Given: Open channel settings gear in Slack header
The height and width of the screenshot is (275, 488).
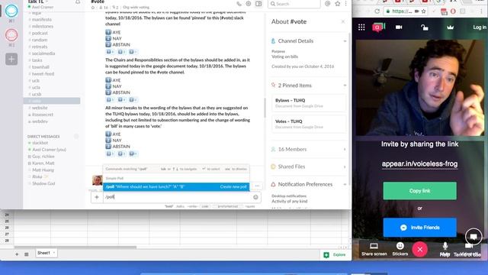Looking at the screenshot, I should click(249, 4).
